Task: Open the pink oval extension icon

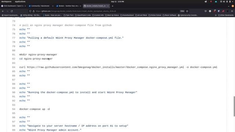Action: (223, 11)
